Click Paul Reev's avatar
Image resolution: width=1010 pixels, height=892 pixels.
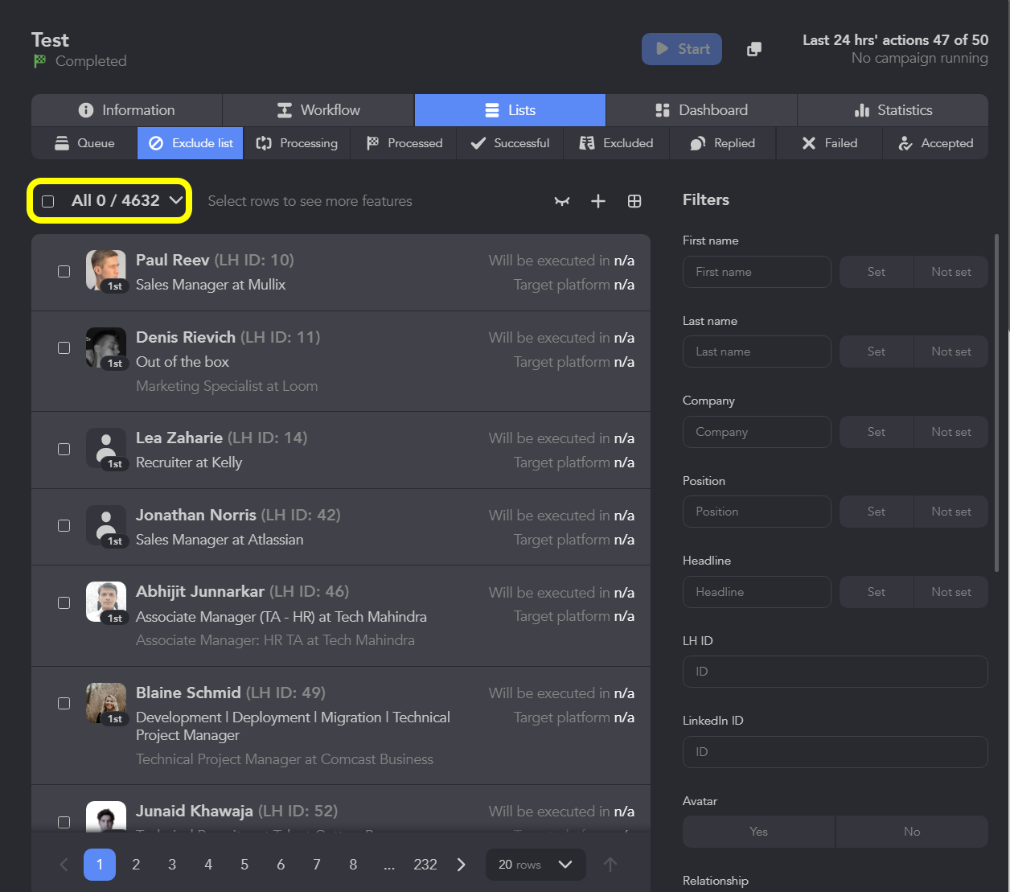[106, 270]
